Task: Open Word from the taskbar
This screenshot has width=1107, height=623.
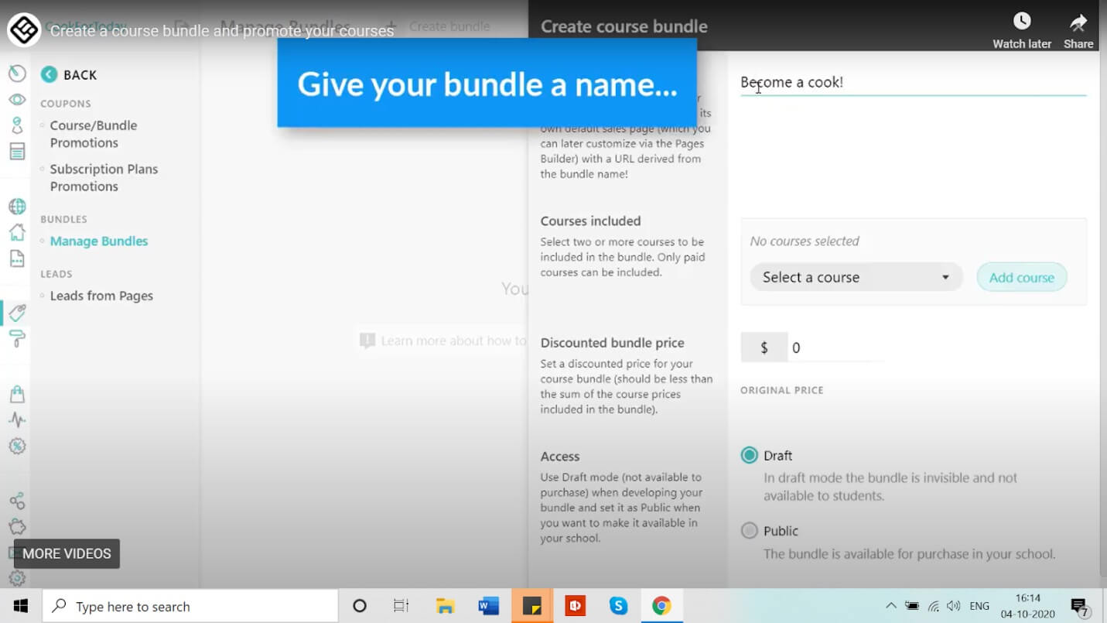Action: tap(488, 606)
